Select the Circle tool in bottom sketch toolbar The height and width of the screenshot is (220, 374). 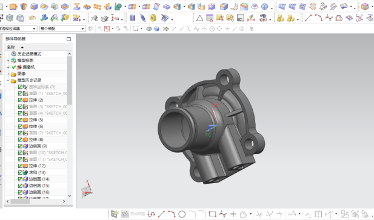pyautogui.click(x=182, y=215)
